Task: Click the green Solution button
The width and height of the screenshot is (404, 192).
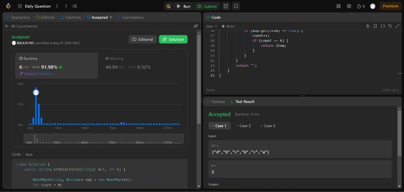Action: (x=173, y=39)
